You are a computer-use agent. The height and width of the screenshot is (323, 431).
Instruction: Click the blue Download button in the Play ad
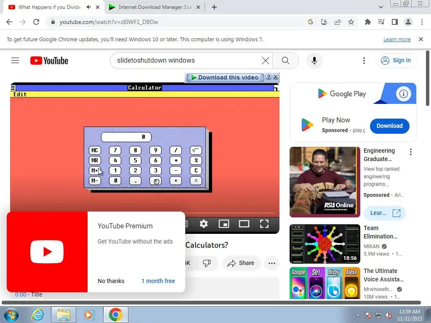pyautogui.click(x=389, y=126)
